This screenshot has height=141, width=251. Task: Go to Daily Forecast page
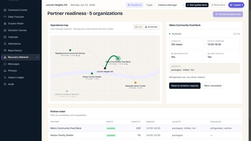(21, 17)
